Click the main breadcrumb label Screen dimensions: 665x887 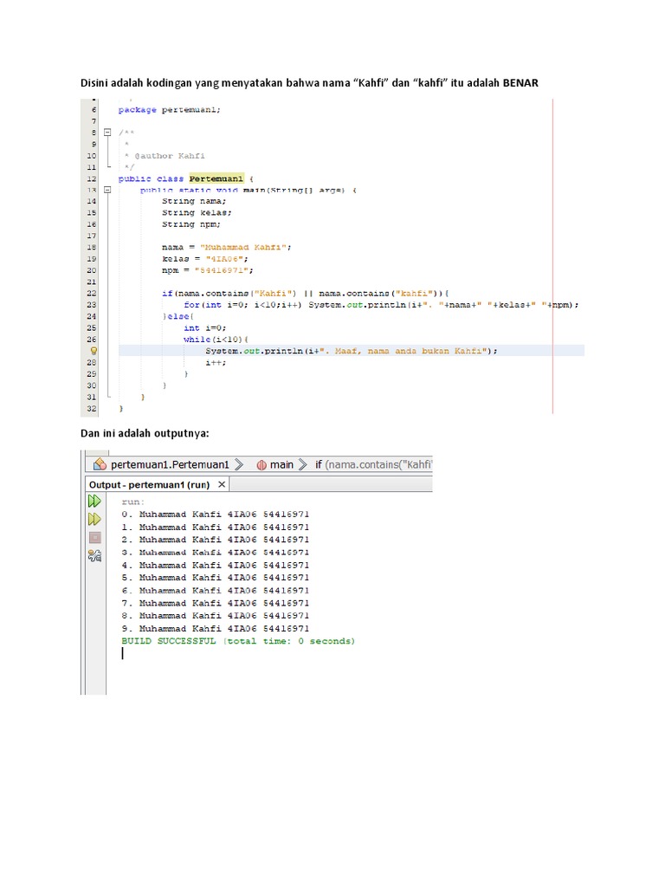coord(281,464)
